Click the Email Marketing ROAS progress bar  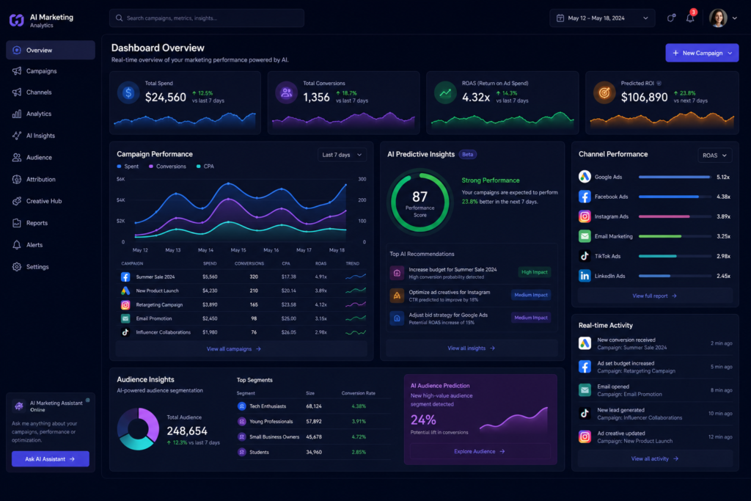[675, 236]
